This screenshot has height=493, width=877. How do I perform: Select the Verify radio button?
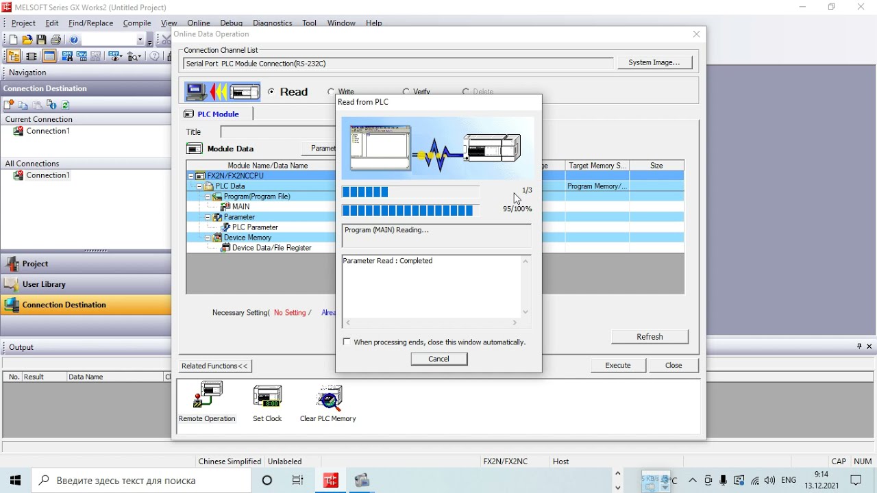click(x=406, y=92)
